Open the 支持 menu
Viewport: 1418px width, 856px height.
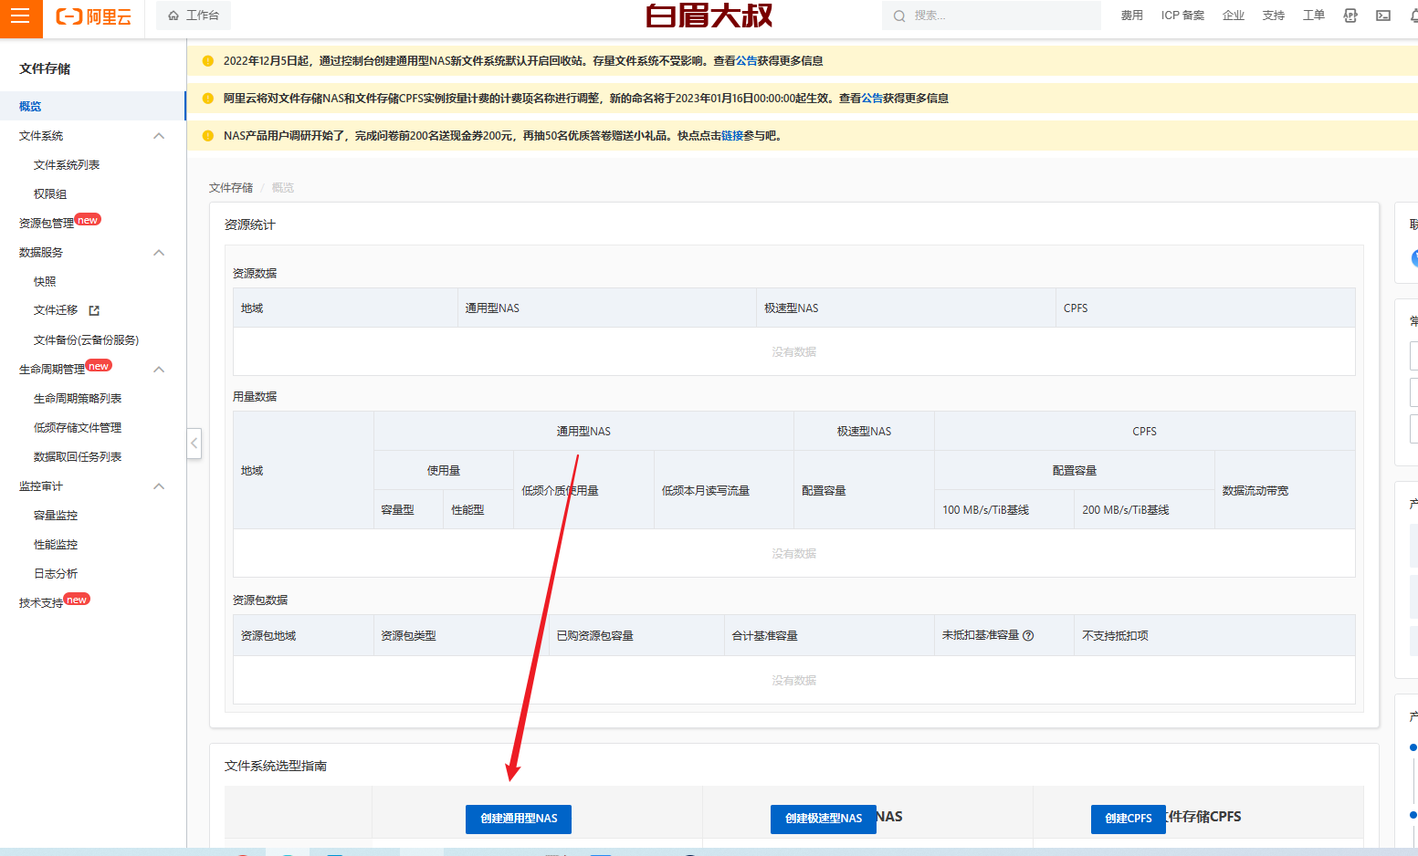(x=1274, y=16)
